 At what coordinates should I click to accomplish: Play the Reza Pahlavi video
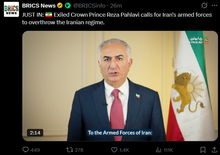click(x=120, y=86)
